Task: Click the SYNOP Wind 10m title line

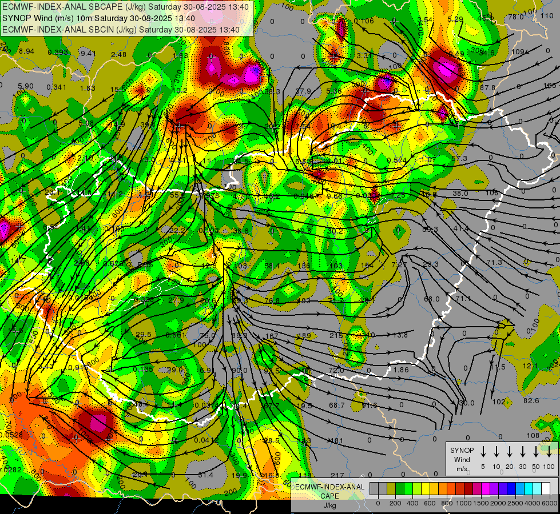Action: click(x=98, y=18)
